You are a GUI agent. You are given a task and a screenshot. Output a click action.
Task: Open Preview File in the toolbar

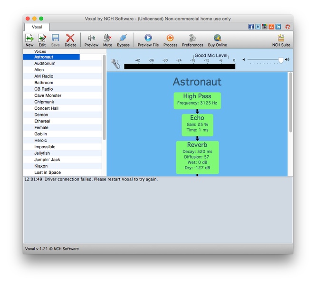(148, 40)
